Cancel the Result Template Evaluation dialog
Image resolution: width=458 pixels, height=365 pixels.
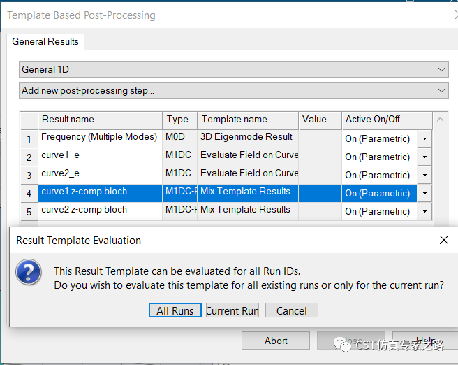(x=292, y=310)
